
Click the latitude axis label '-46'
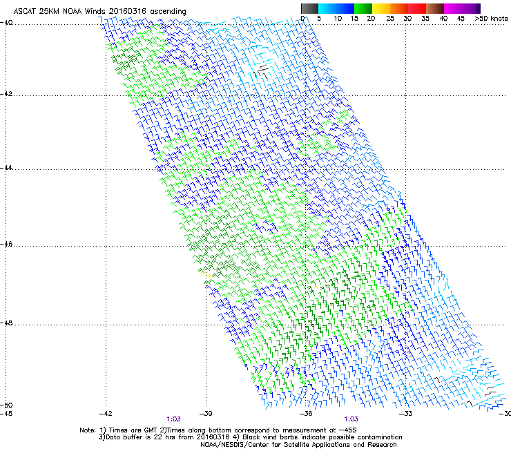[6, 245]
